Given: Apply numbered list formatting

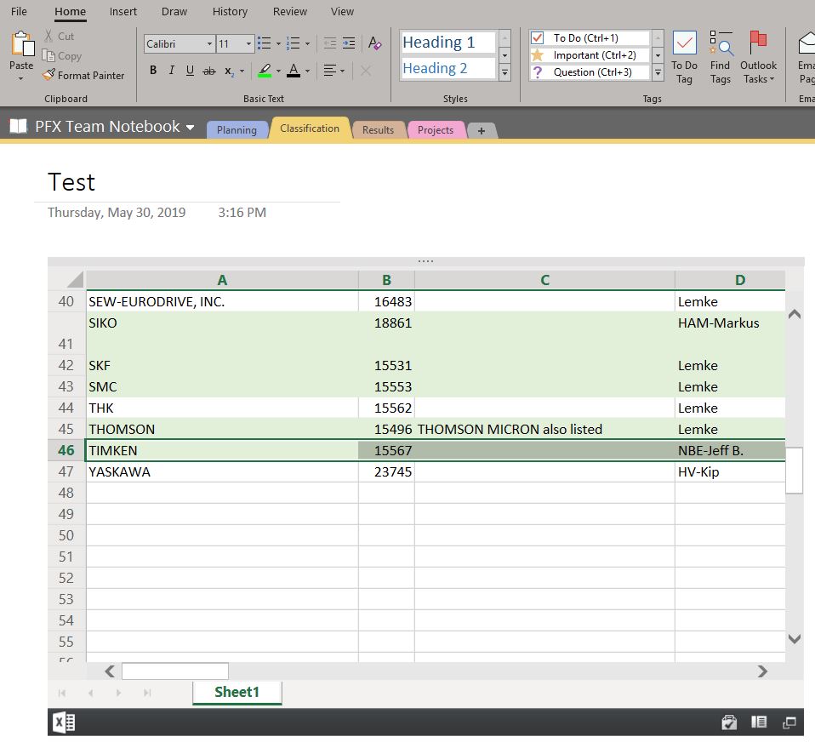Looking at the screenshot, I should coord(294,43).
